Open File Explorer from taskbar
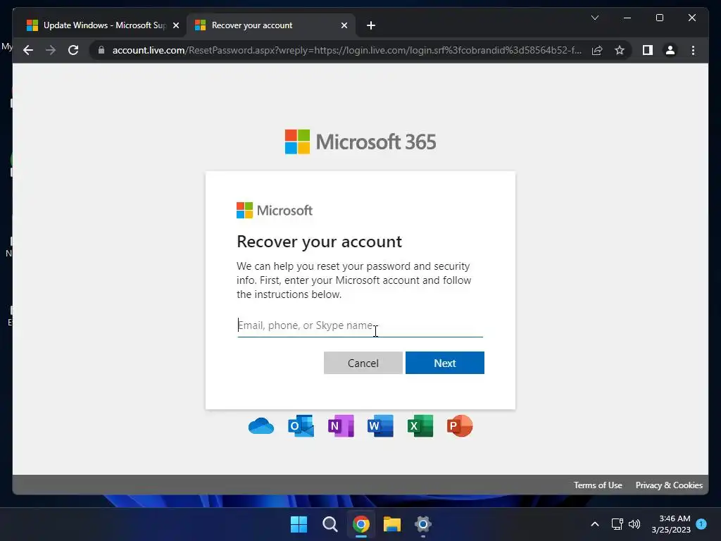The width and height of the screenshot is (721, 541). (x=391, y=524)
